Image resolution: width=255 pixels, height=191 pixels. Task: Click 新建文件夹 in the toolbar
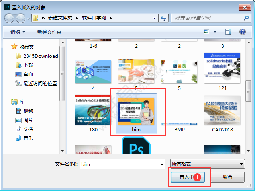(49, 32)
